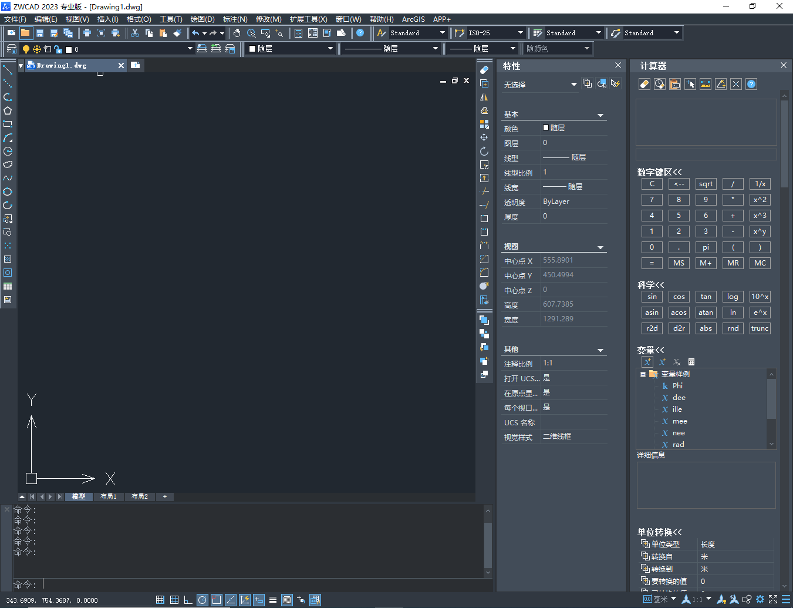793x608 pixels.
Task: Open the 绘图(D) menu
Action: [203, 19]
